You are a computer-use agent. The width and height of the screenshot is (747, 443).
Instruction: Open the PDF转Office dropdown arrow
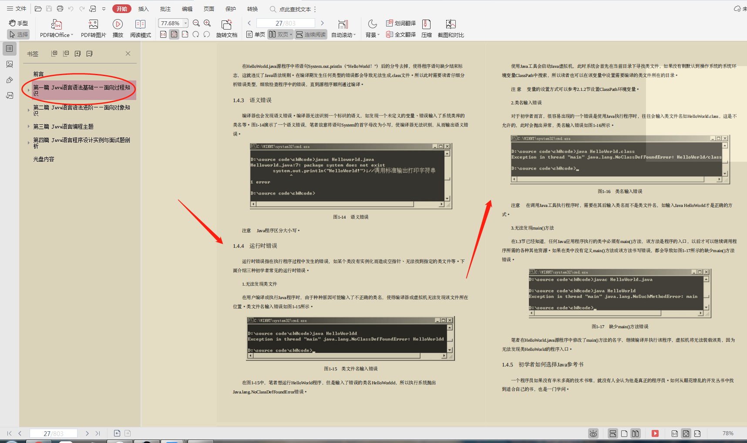[x=72, y=35]
